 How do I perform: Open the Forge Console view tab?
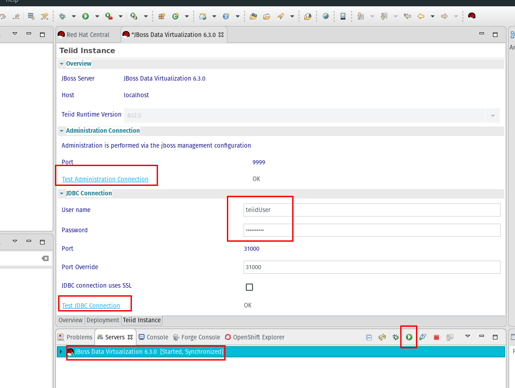196,338
